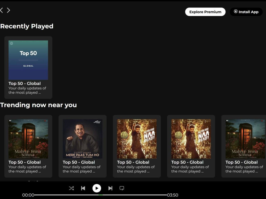Screen dimensions: 266x199
Task: Click the elapsed time 00:00
Action: [28, 195]
